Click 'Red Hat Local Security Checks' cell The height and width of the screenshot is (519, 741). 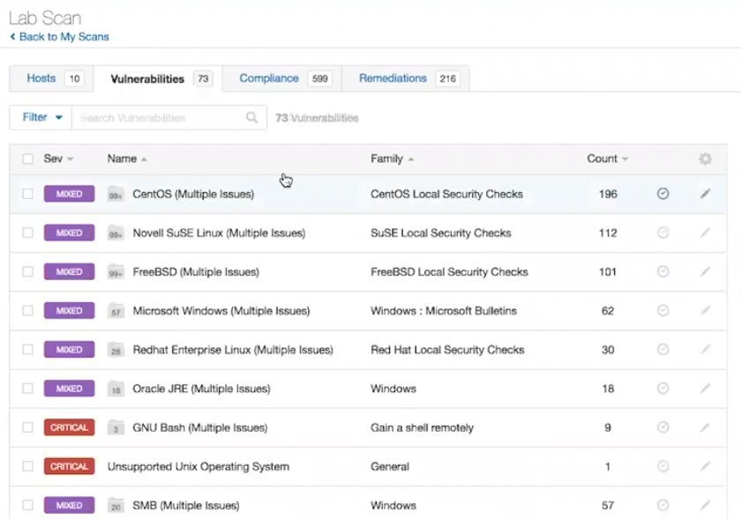[447, 350]
